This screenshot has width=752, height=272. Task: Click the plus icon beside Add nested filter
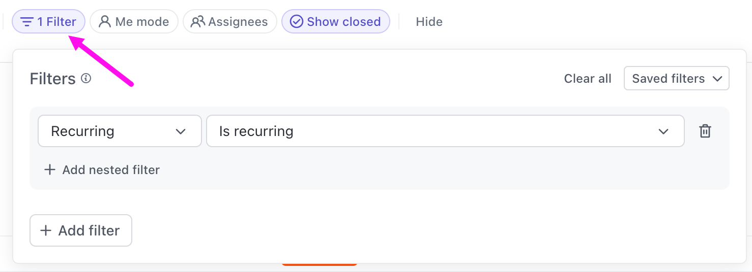[49, 170]
